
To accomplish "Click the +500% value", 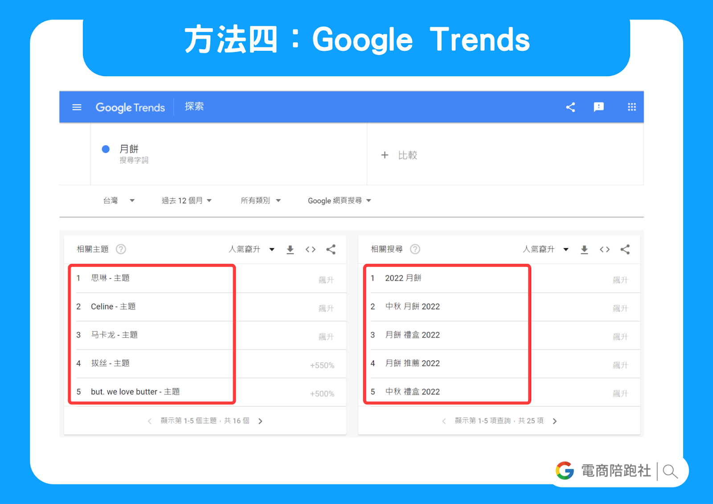I will tap(322, 394).
